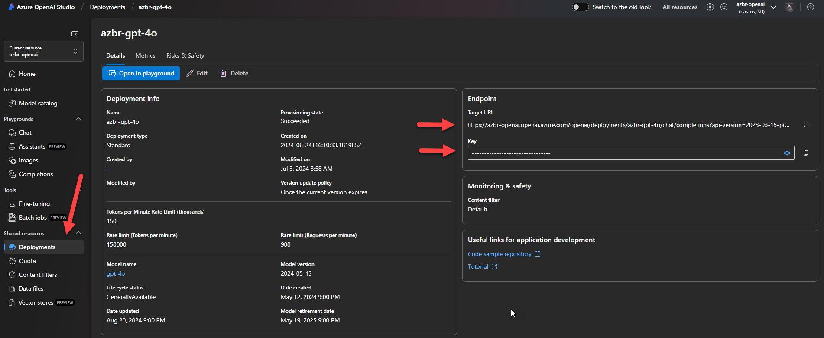Screen dimensions: 824x338
Task: Click the user profile avatar
Action: (x=789, y=7)
